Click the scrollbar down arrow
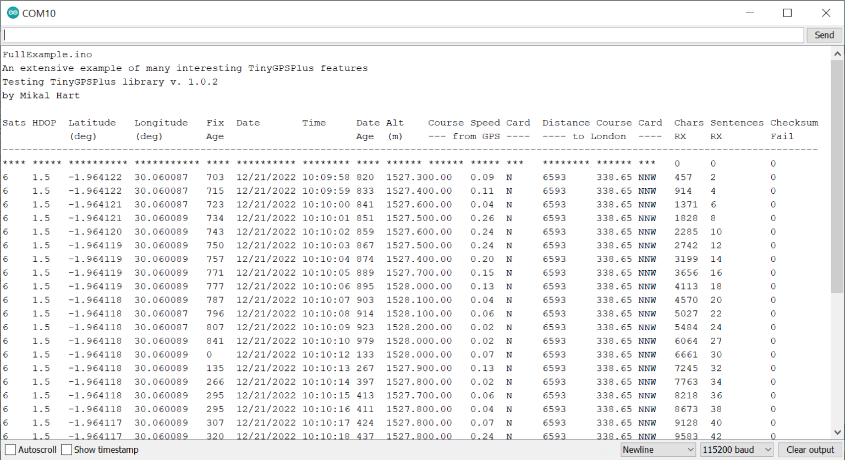Viewport: 845px width, 460px height. tap(837, 432)
